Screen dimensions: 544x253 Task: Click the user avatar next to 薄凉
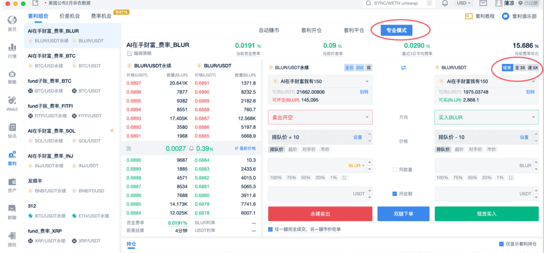[x=498, y=3]
